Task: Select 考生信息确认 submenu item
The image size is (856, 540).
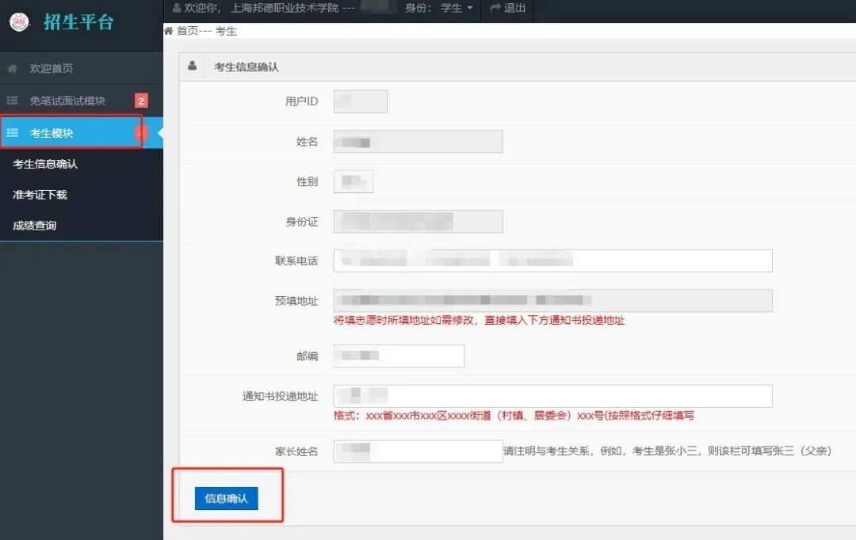Action: point(45,164)
